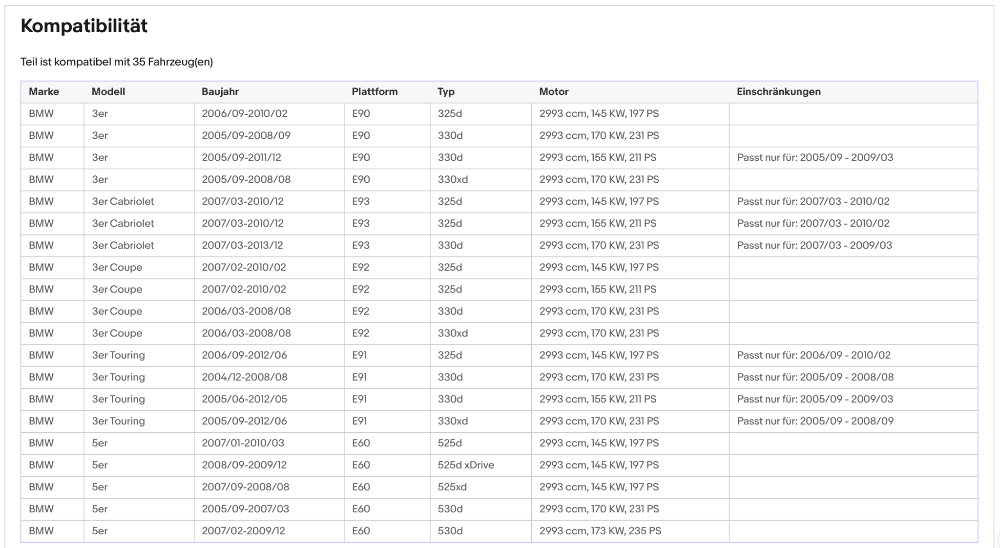Click the Einschränkungen column header
1000x548 pixels.
[779, 92]
